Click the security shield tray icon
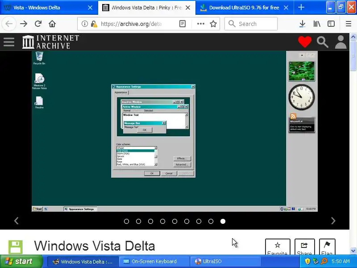Viewport: 357px width, 268px height. tap(307, 261)
